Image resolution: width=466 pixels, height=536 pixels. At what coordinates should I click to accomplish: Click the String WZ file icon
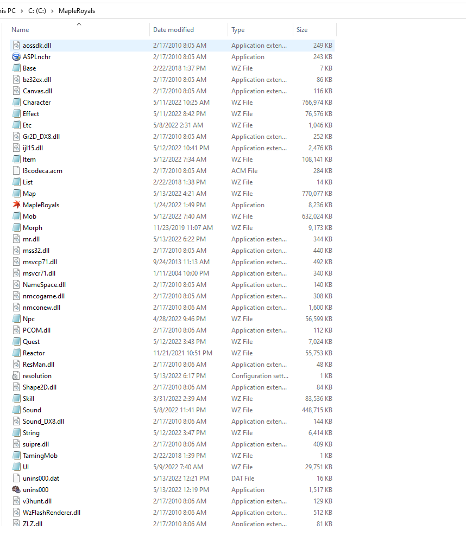pos(16,433)
